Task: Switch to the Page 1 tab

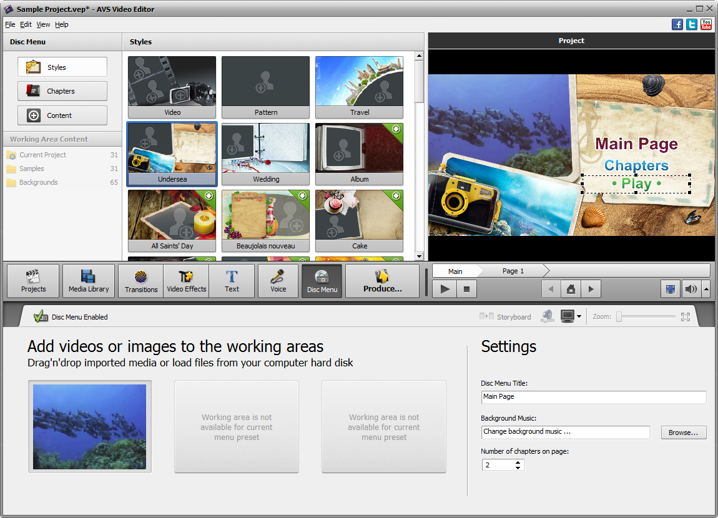Action: [513, 271]
